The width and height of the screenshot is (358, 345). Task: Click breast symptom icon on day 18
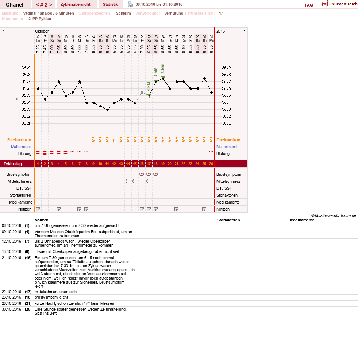[x=156, y=174]
